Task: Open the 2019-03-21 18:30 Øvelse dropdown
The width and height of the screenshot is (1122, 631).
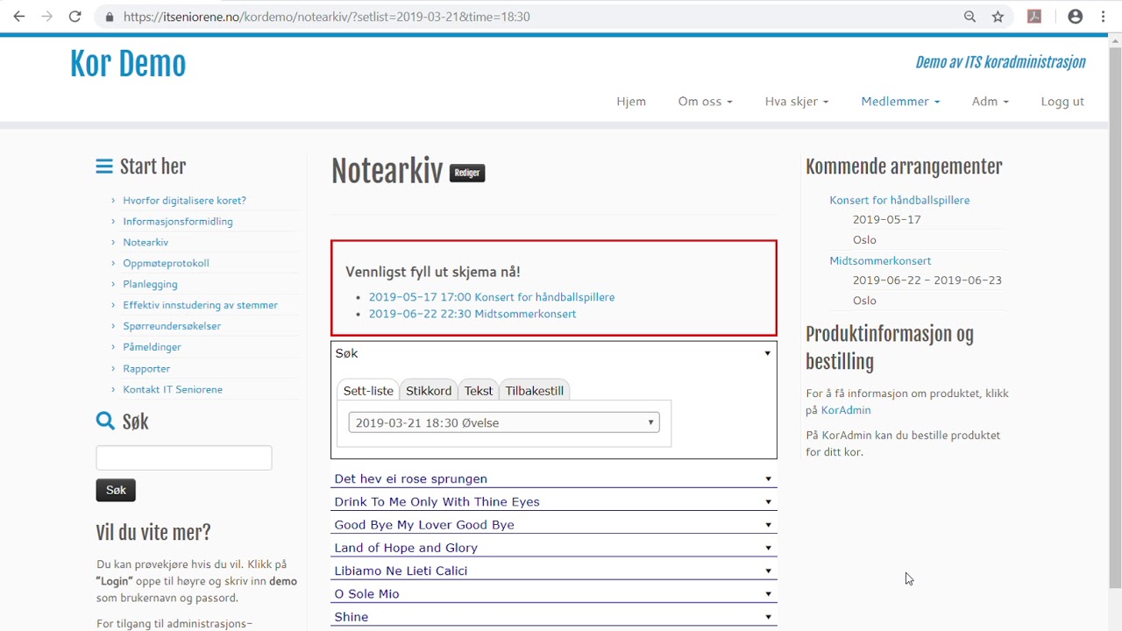Action: (x=504, y=422)
